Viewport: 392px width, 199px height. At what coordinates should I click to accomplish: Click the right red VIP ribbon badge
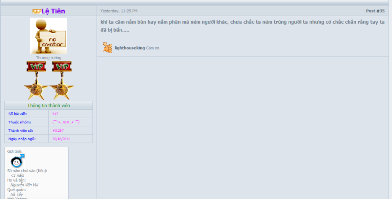coord(62,66)
